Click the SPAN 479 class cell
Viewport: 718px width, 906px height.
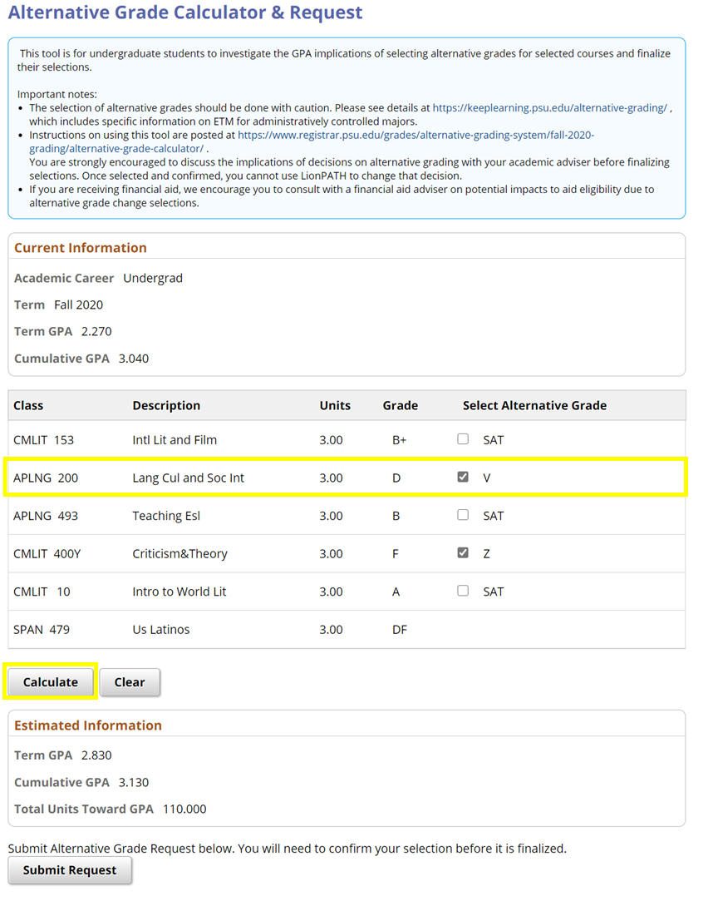[x=41, y=630]
